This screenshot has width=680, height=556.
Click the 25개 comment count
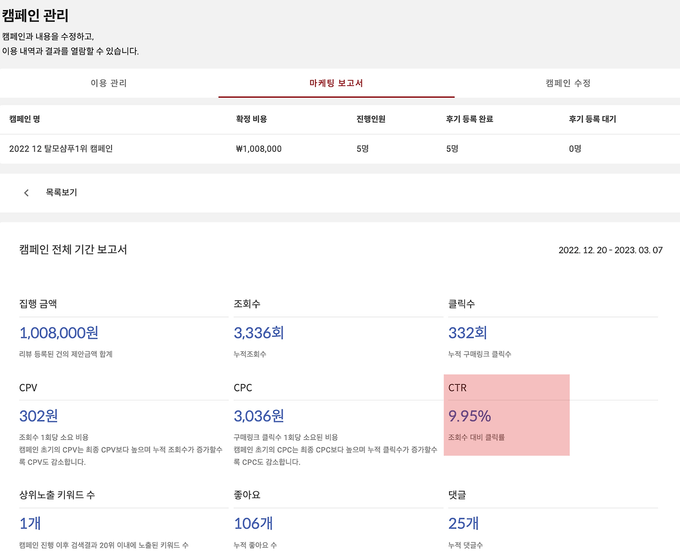(463, 524)
